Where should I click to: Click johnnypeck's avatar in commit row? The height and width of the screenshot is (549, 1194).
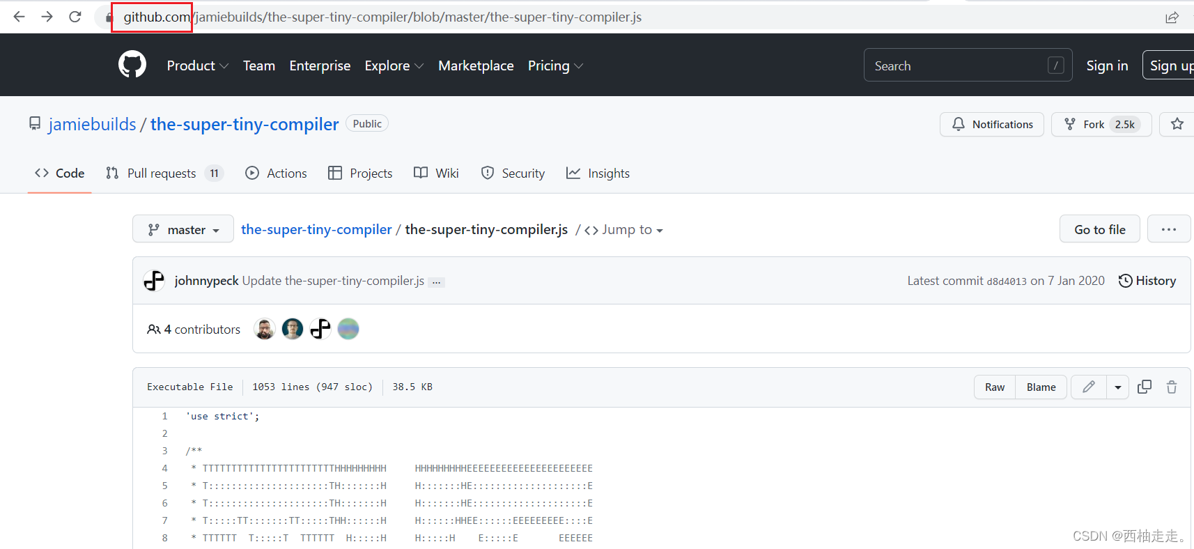(154, 281)
